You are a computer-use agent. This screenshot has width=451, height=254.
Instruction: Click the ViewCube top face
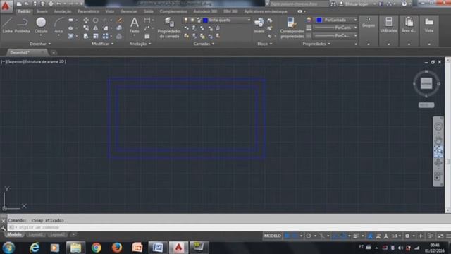(x=426, y=83)
